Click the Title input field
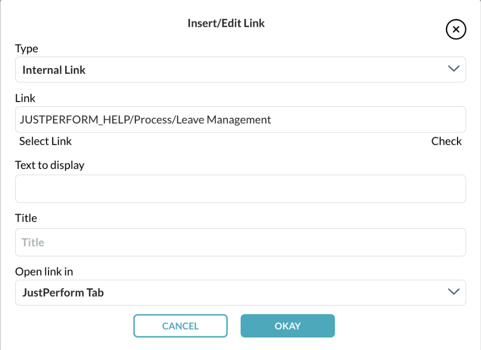The height and width of the screenshot is (350, 481). [x=240, y=242]
